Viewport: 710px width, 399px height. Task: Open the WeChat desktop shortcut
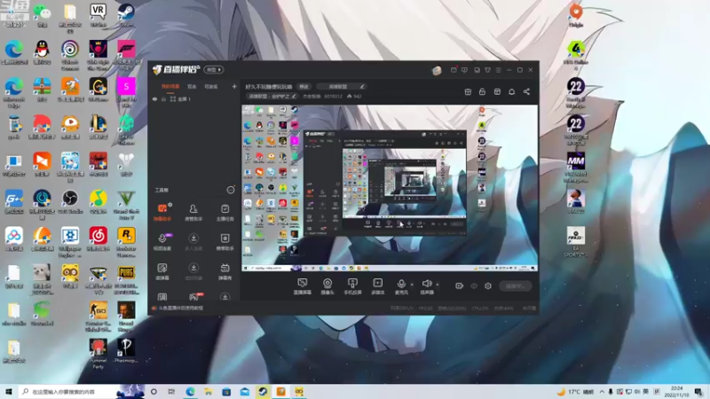pyautogui.click(x=42, y=15)
